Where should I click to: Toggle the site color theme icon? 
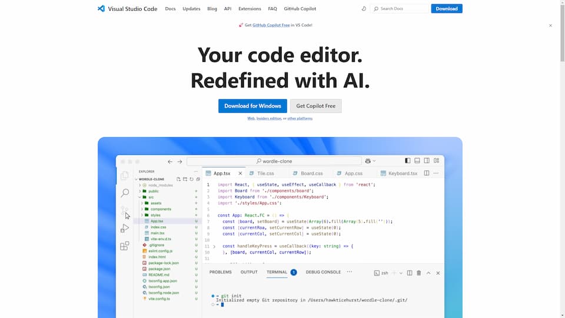(x=364, y=9)
